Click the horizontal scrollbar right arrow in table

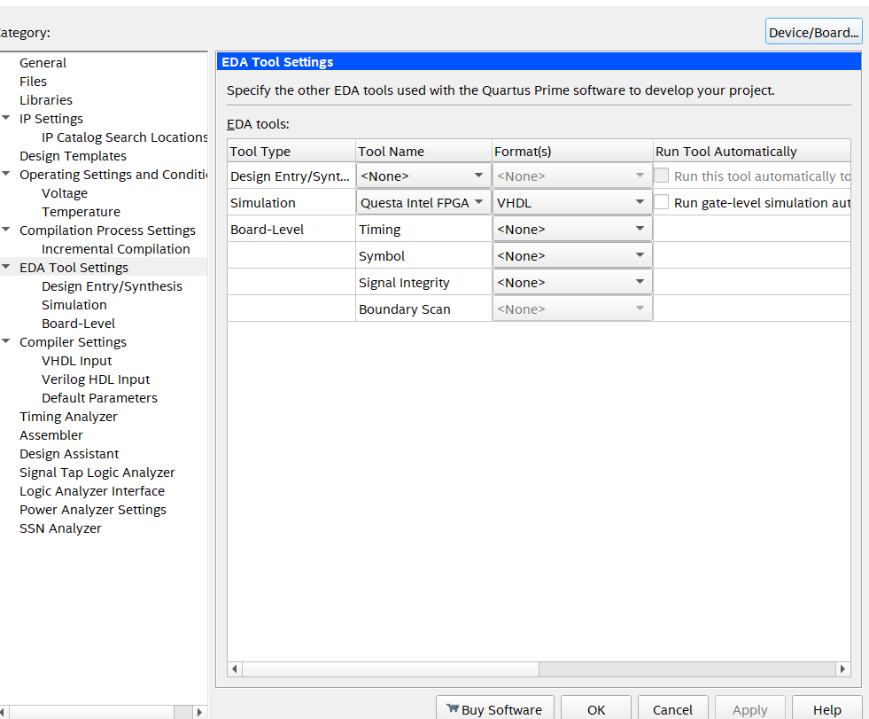(x=842, y=669)
